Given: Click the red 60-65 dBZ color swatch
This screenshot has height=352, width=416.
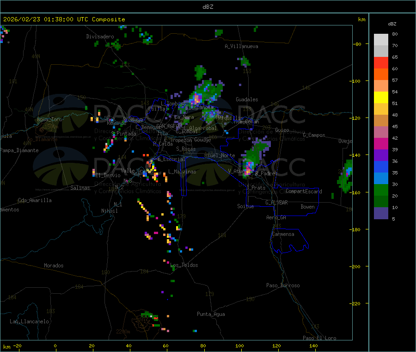Looking at the screenshot, I should tap(381, 62).
